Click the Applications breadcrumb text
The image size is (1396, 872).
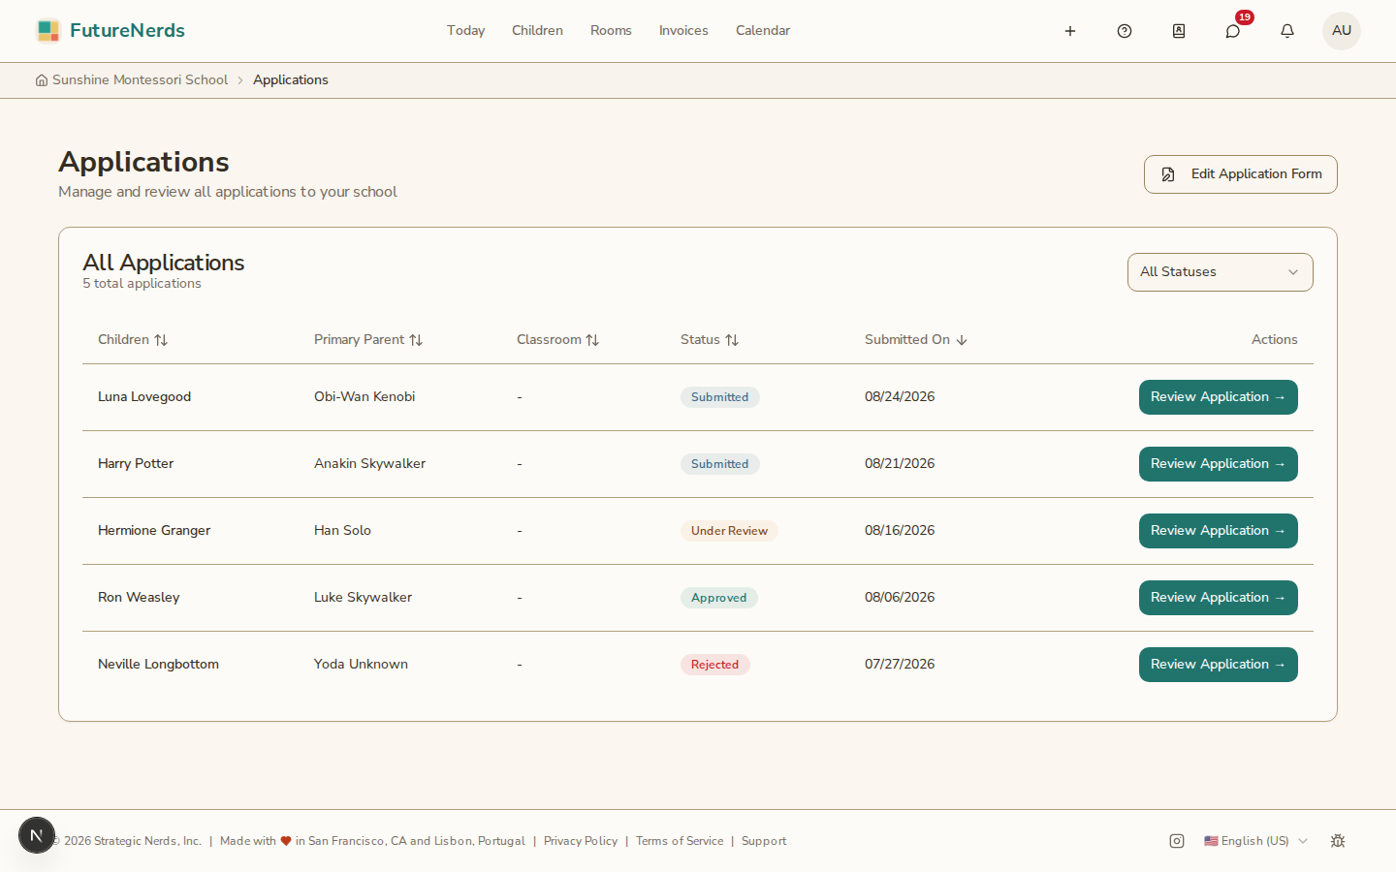291,80
